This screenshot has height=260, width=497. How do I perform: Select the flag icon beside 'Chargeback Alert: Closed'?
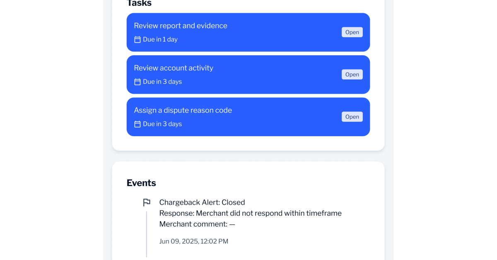point(147,202)
